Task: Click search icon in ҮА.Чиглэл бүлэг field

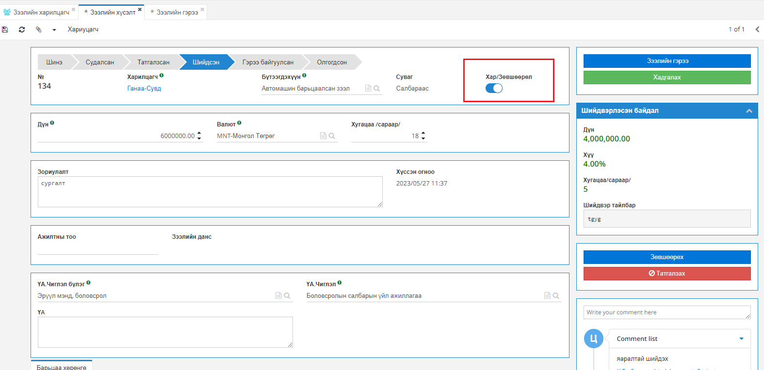Action: point(287,295)
